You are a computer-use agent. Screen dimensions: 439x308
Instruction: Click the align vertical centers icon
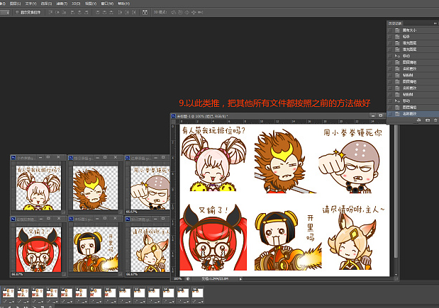pos(57,12)
